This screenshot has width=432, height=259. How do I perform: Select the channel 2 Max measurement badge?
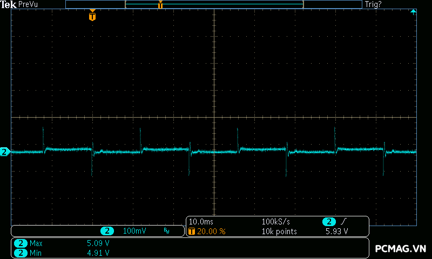point(21,243)
